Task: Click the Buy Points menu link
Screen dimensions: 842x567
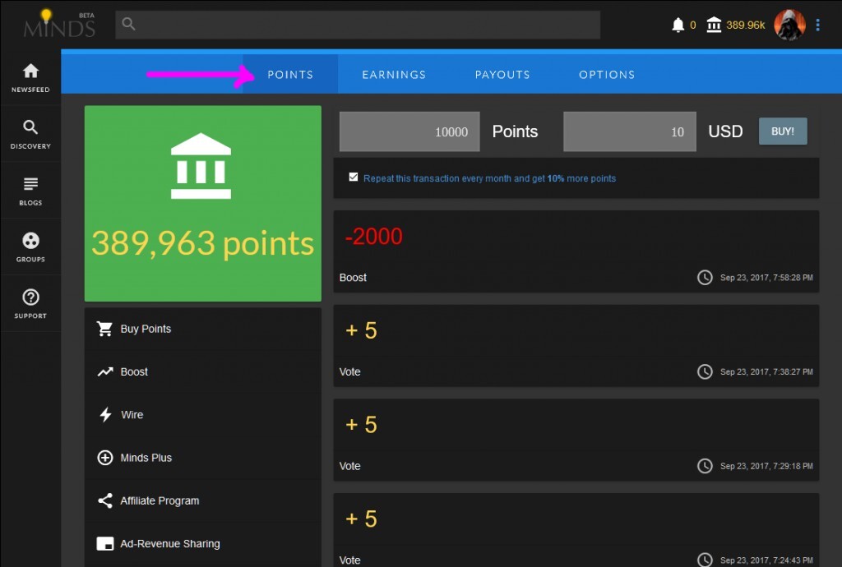Action: (x=146, y=329)
